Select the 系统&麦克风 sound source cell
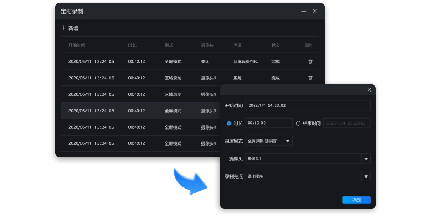This screenshot has width=430, height=215. [245, 62]
